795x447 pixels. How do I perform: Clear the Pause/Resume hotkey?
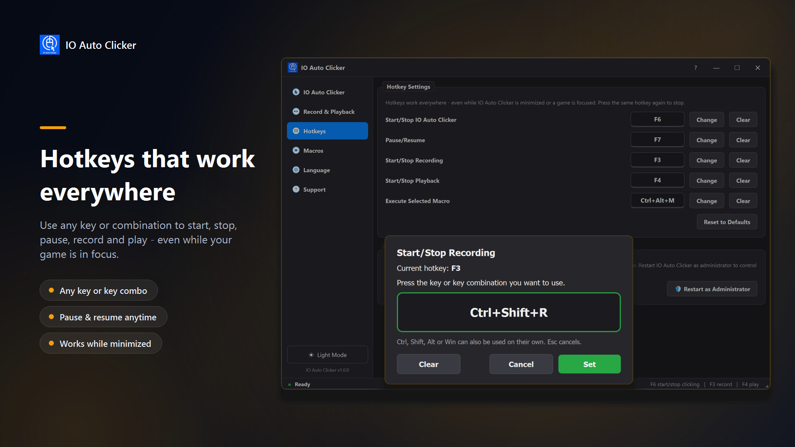point(743,140)
